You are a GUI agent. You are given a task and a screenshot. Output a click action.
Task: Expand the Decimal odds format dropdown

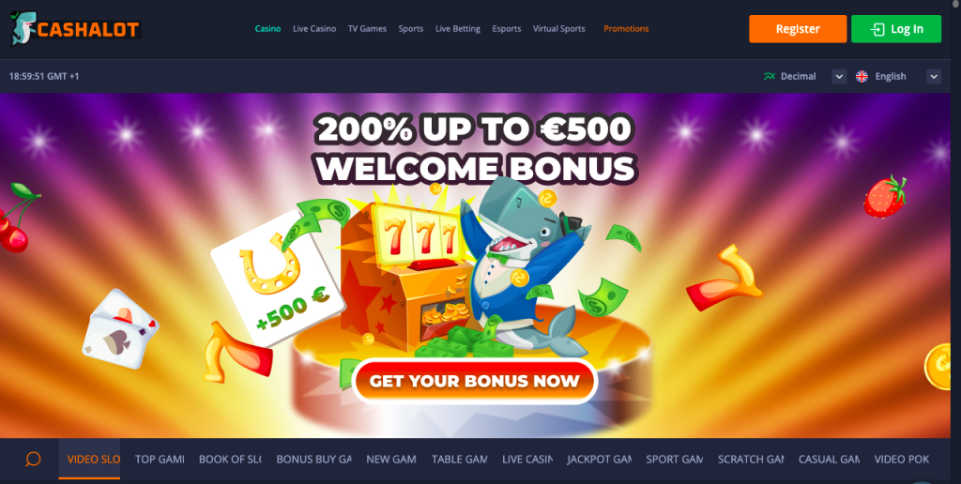839,77
